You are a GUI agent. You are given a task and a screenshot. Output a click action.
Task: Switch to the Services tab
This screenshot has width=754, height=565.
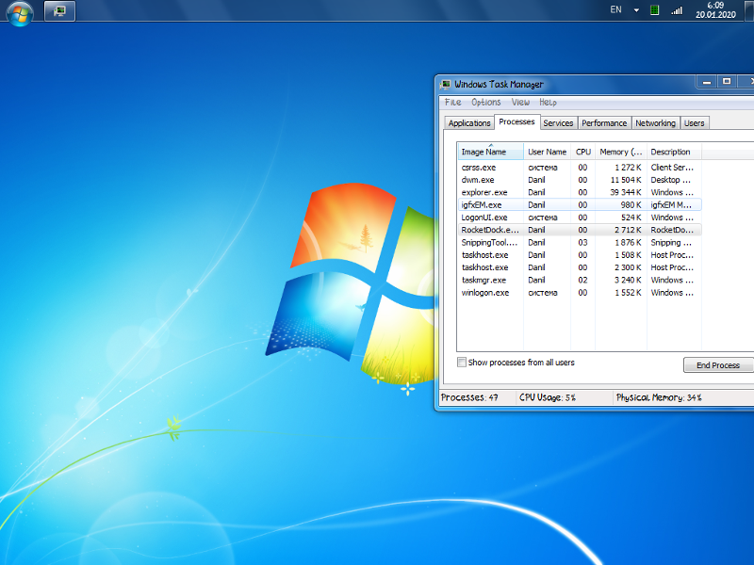click(558, 123)
